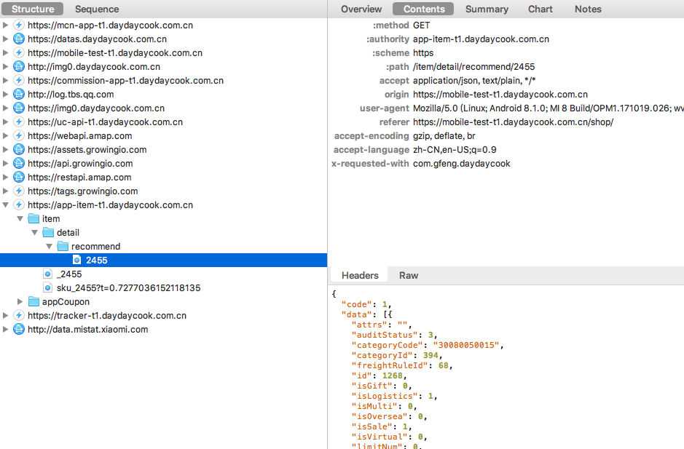Show the Raw response view
The image size is (684, 449).
point(409,276)
